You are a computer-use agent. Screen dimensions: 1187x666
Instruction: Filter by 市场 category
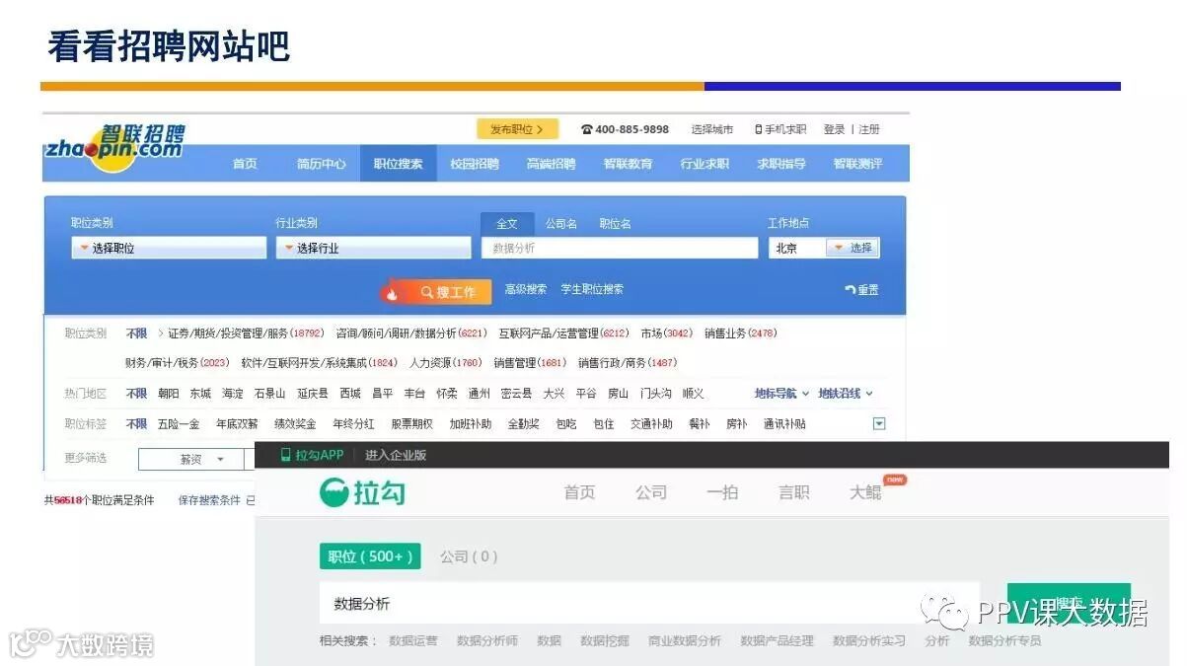(666, 333)
